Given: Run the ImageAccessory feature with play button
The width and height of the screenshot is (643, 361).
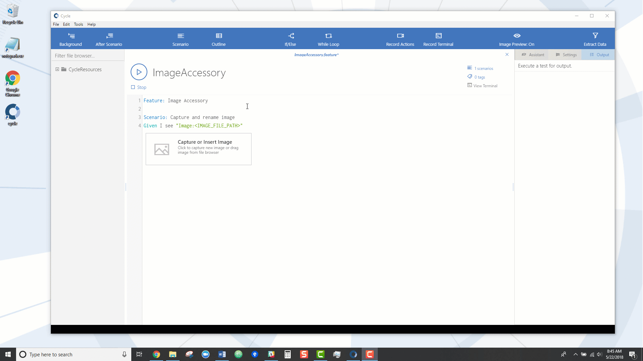Looking at the screenshot, I should [x=139, y=72].
